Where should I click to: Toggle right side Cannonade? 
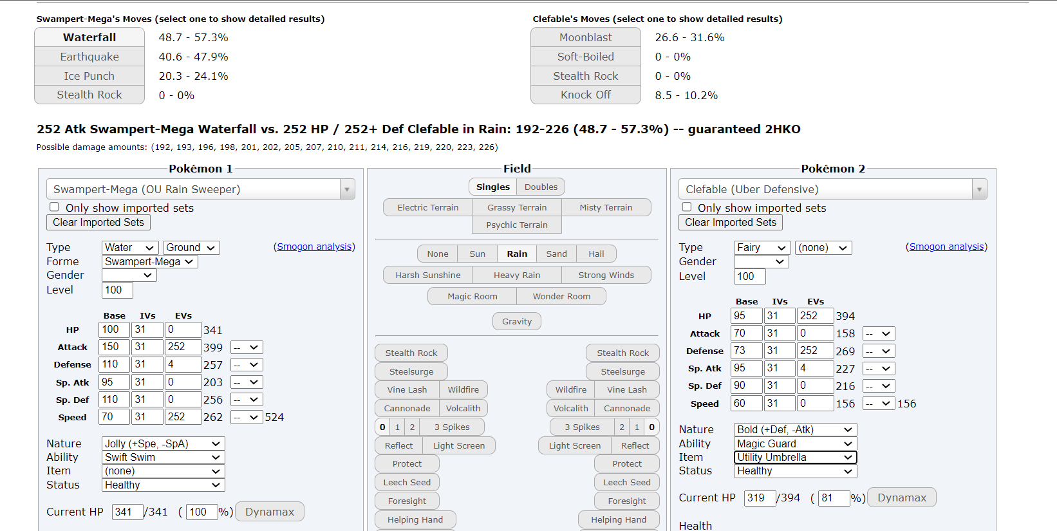(627, 408)
